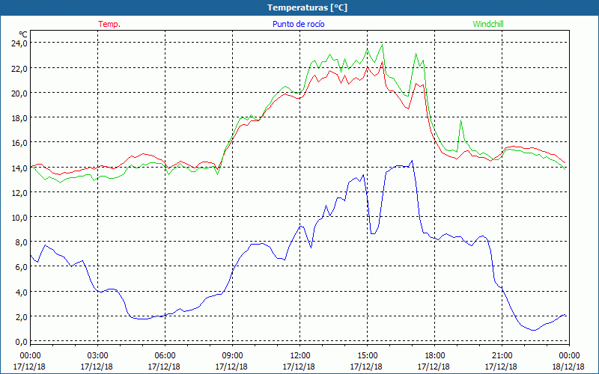Image resolution: width=599 pixels, height=374 pixels.
Task: Select the red 'Temp.' legend label
Action: [109, 24]
